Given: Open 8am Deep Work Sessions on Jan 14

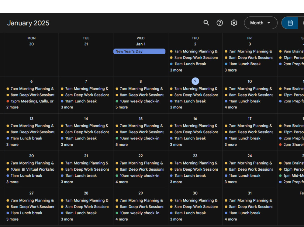Looking at the screenshot, I should (x=85, y=132).
